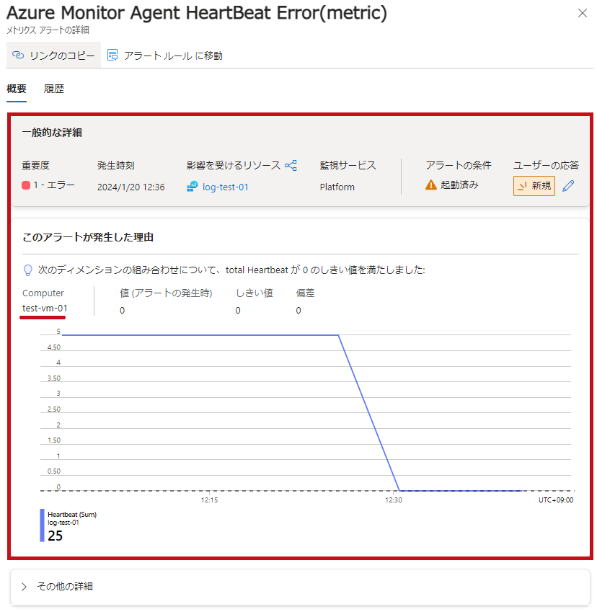Viewport: 597px width, 612px height.
Task: Expand the その他の詳細 section
Action: 300,586
